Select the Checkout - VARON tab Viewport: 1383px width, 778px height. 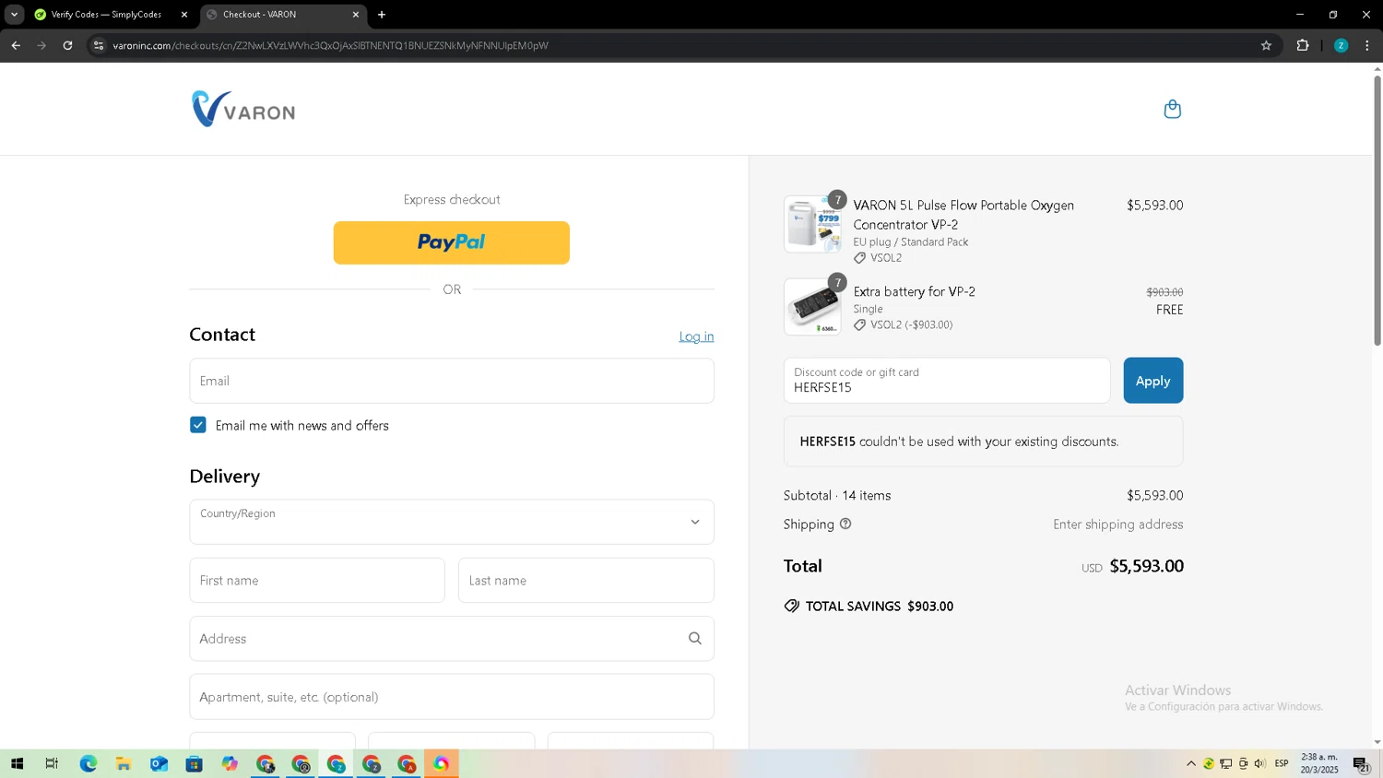(x=282, y=15)
